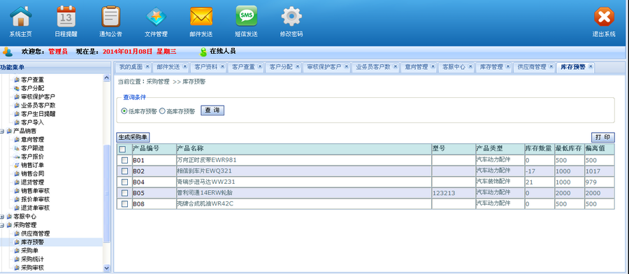Click the sidebar scrollbar down arrow
Viewport: 629px width, 274px height.
[106, 268]
